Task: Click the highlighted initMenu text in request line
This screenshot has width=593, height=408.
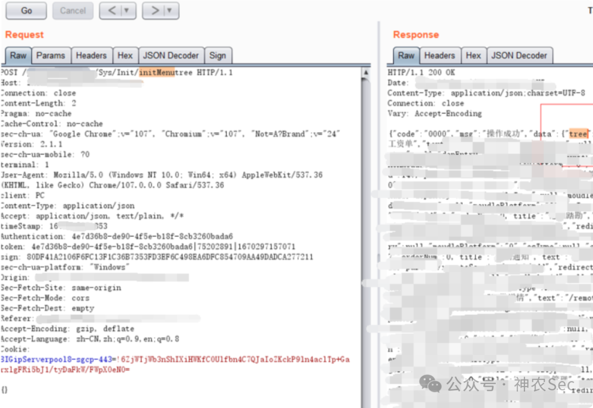Action: tap(157, 72)
